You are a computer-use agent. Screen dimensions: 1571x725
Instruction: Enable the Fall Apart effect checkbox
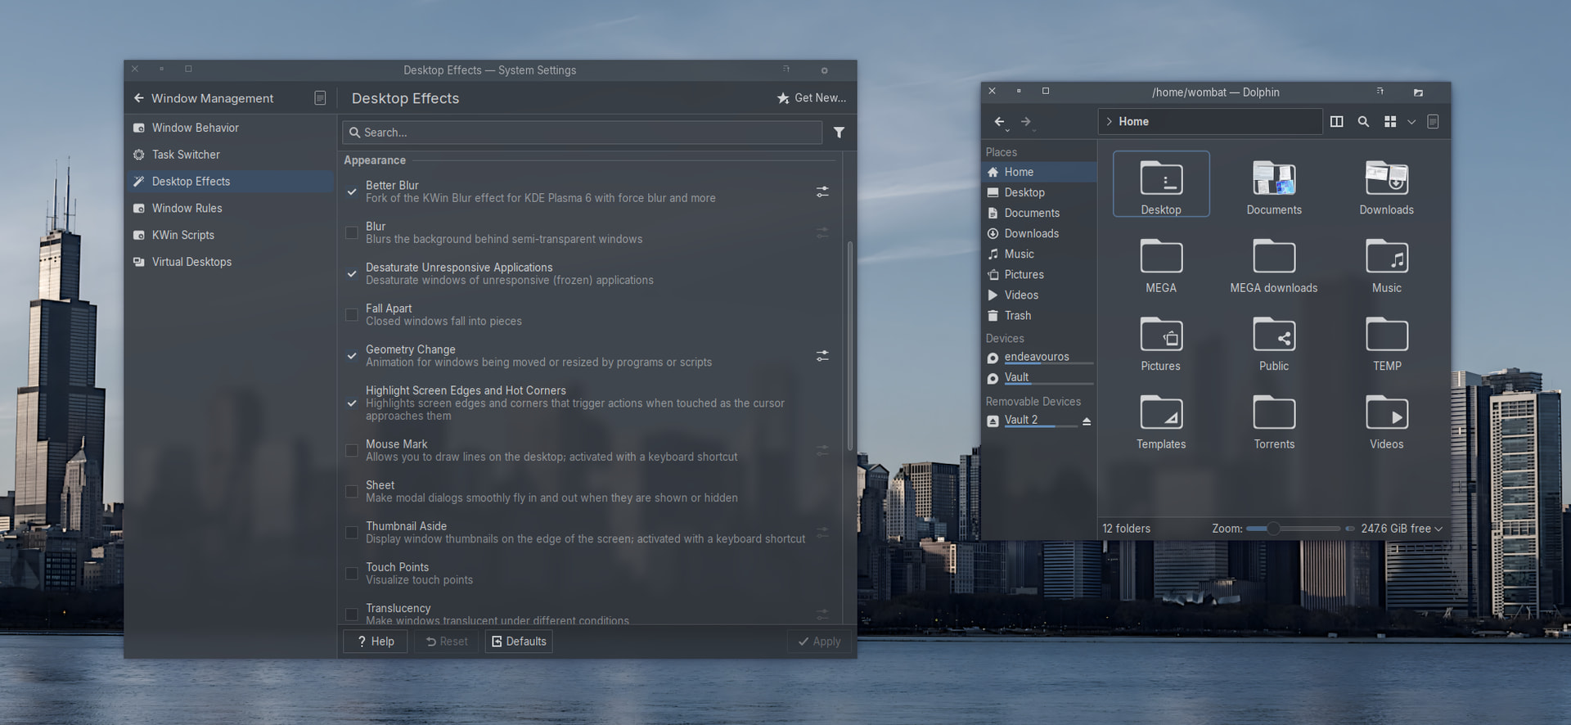click(352, 315)
